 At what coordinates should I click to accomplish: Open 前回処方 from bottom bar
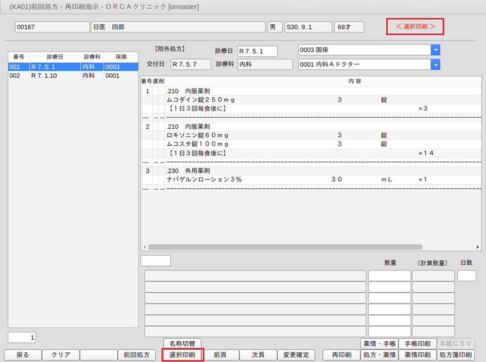point(136,355)
